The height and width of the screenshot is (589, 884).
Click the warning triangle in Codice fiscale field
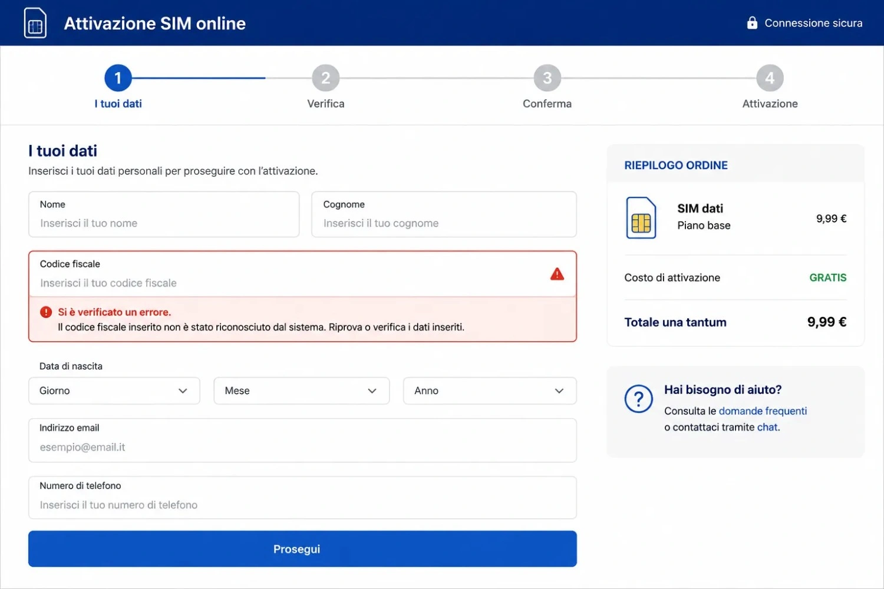click(x=557, y=274)
